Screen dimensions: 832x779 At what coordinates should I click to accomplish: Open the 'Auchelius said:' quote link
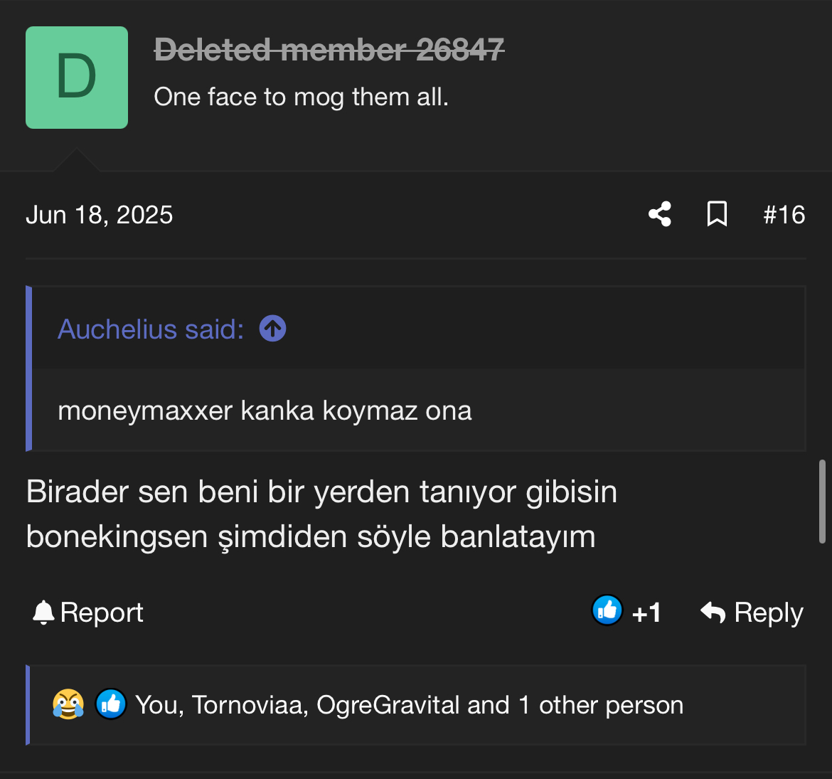151,329
